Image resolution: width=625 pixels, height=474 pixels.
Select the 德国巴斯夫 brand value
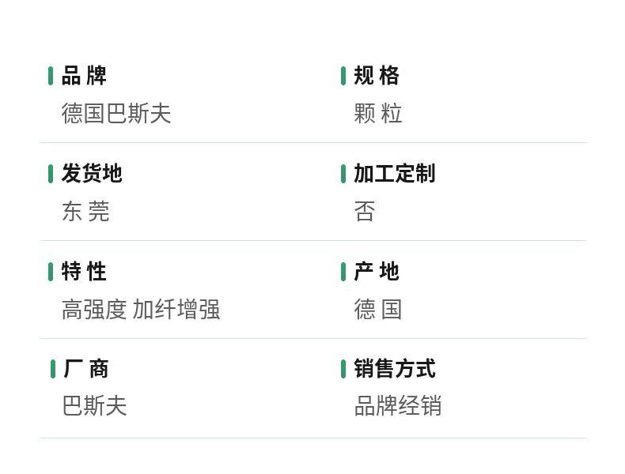pyautogui.click(x=116, y=114)
